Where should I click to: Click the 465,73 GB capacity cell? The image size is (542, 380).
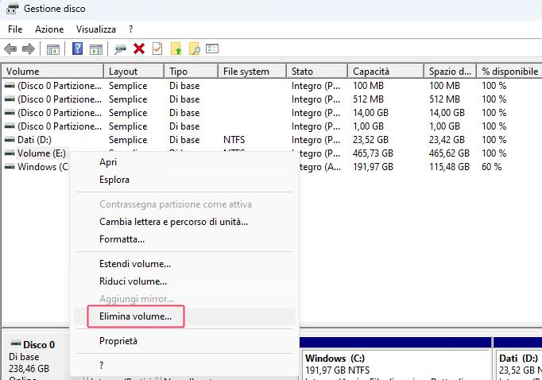coord(373,153)
